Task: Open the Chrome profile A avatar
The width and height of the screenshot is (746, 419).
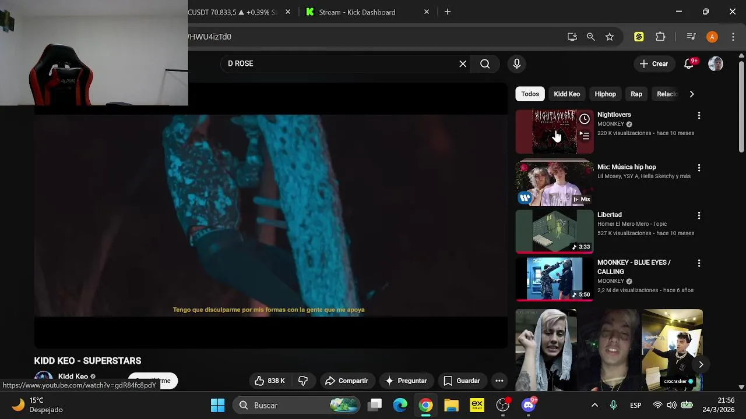Action: (x=712, y=37)
